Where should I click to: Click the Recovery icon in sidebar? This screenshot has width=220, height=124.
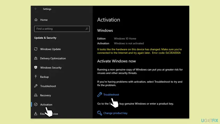tap(36, 95)
